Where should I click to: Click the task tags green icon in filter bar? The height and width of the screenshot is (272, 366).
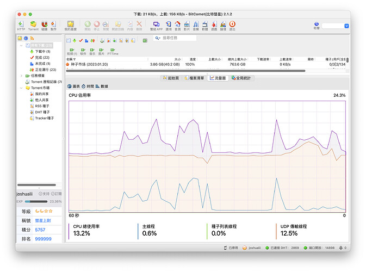[x=145, y=41]
